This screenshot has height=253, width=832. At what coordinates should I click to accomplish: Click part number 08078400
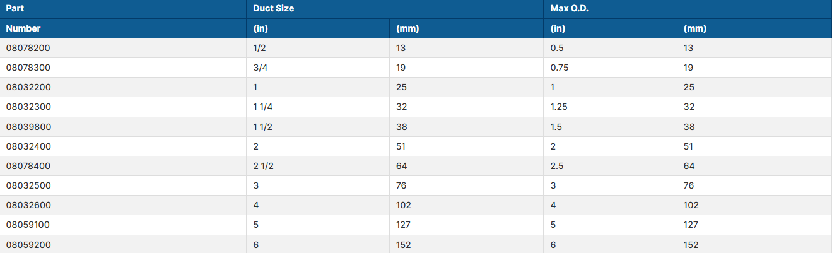[28, 166]
